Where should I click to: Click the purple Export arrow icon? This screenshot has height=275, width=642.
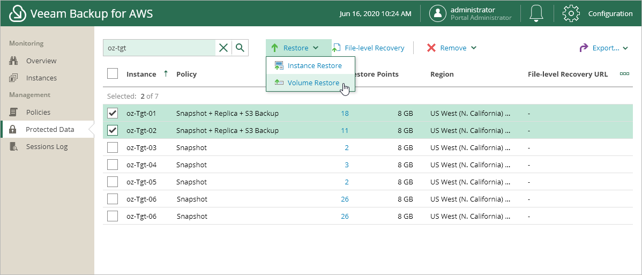click(584, 48)
